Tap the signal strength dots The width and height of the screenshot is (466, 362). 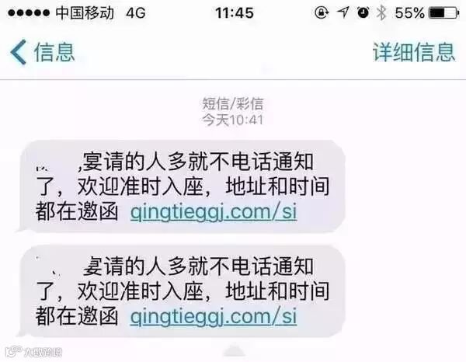(x=29, y=13)
